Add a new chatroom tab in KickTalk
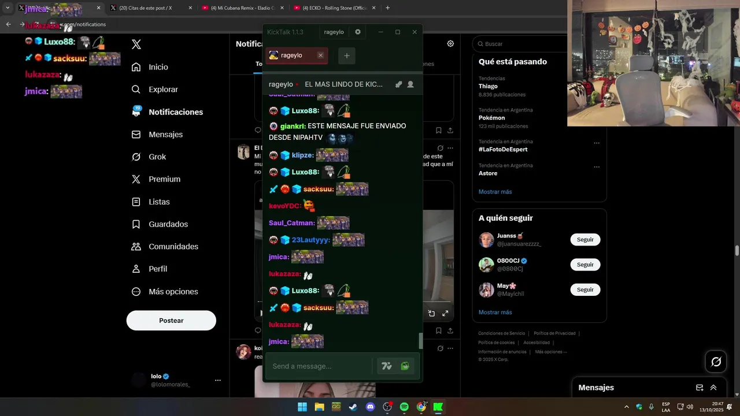740x416 pixels. pyautogui.click(x=347, y=55)
